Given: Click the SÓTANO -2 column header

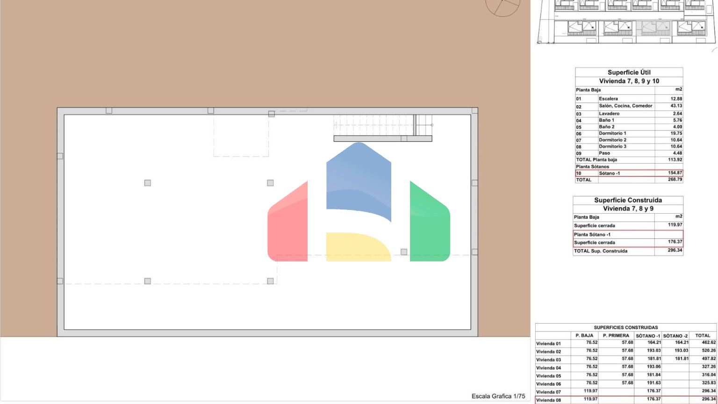Looking at the screenshot, I should click(x=675, y=336).
